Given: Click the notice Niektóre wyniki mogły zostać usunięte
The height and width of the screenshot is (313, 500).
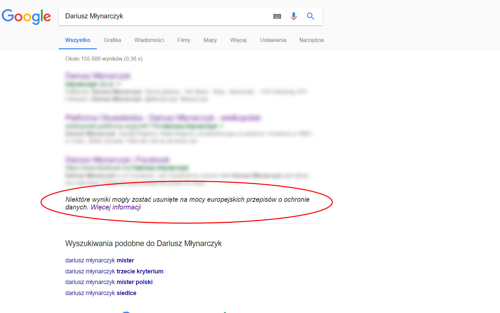Looking at the screenshot, I should click(x=187, y=203).
